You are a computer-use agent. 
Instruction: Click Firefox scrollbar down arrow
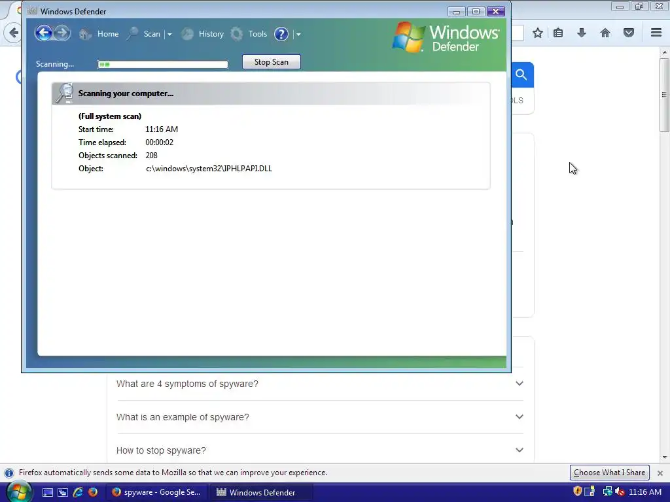tap(664, 457)
